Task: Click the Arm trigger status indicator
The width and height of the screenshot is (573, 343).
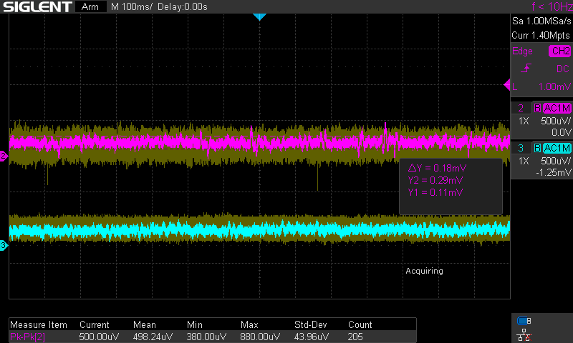Action: [x=90, y=7]
